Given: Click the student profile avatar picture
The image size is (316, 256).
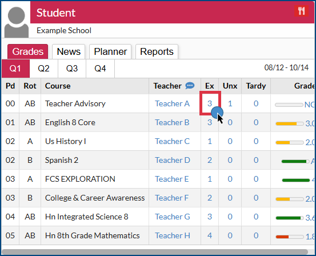Looking at the screenshot, I should (x=17, y=22).
